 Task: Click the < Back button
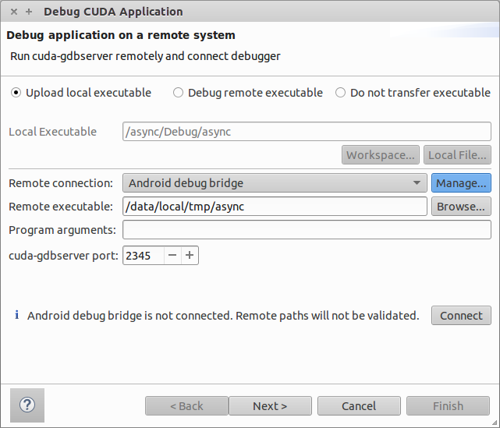coord(186,406)
